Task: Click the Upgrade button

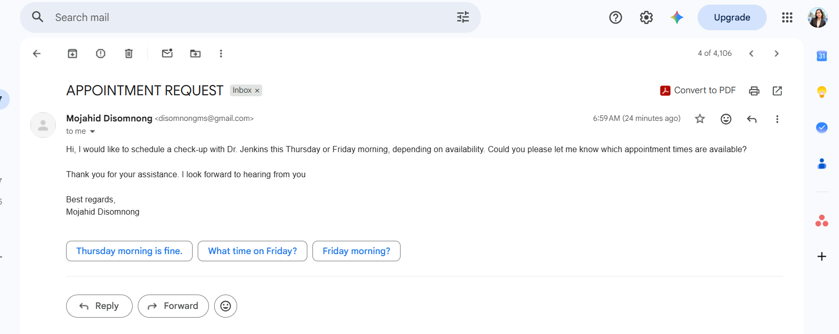Action: [732, 17]
